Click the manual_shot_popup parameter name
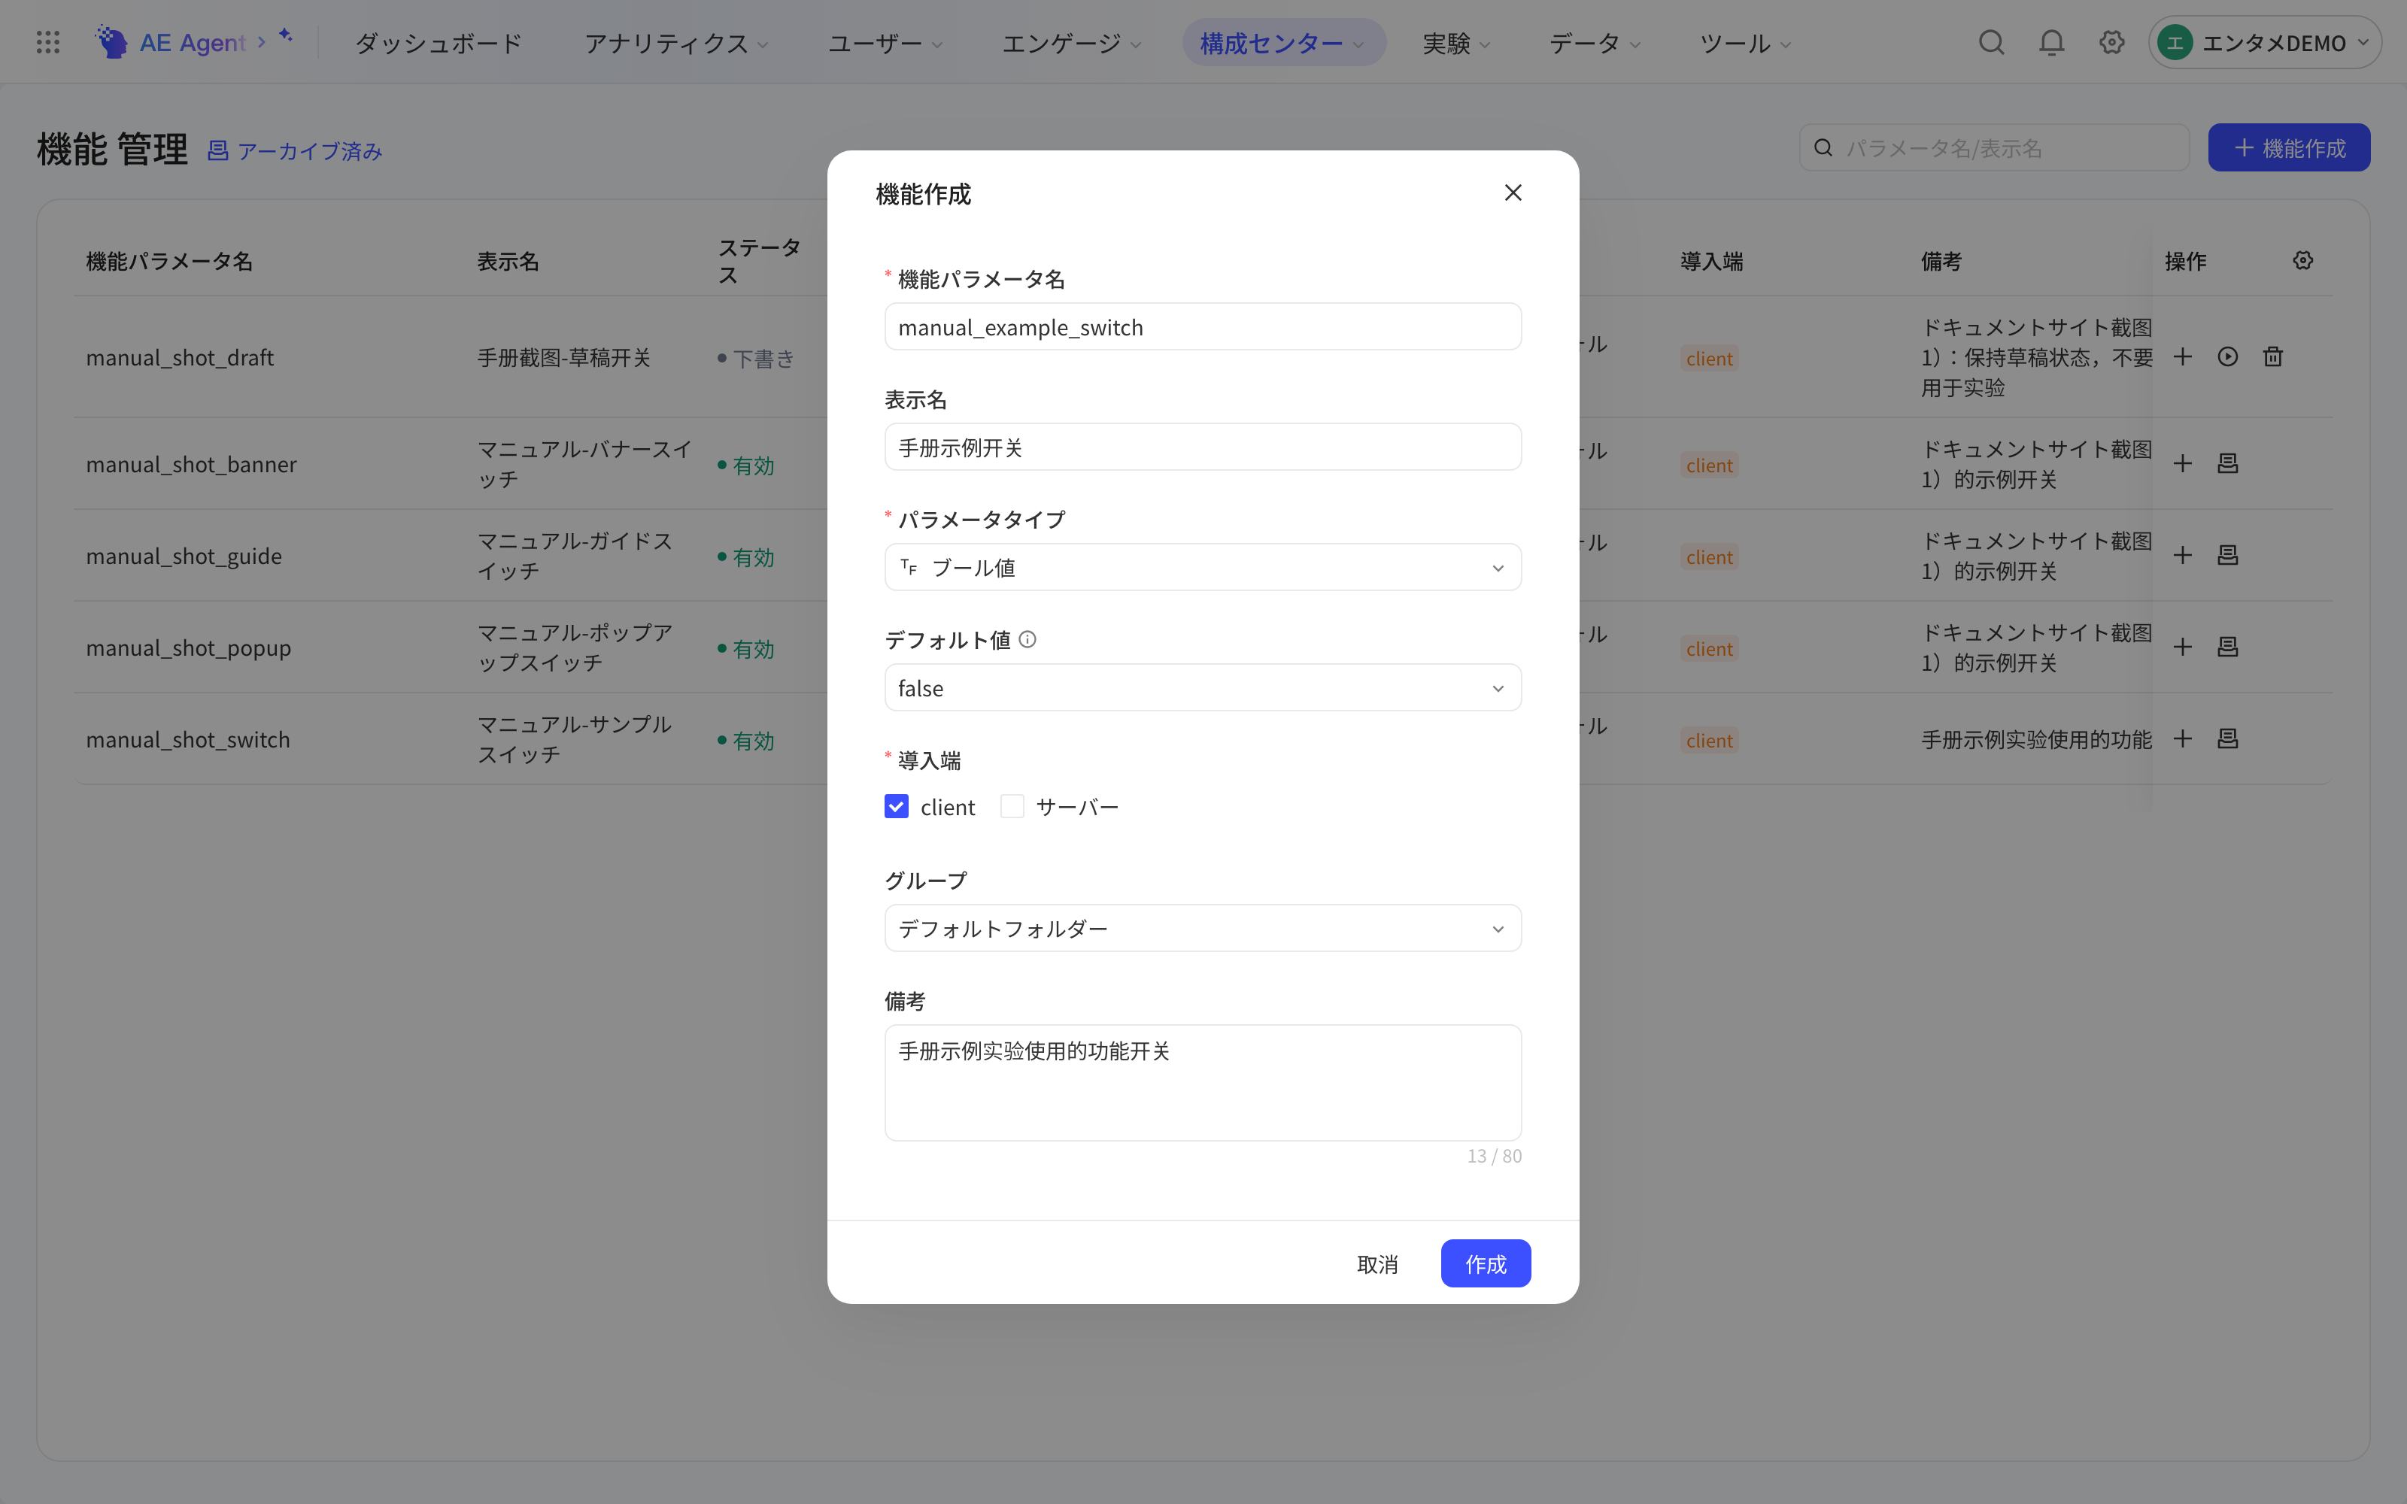Screen dimensions: 2407x1504 pos(189,647)
